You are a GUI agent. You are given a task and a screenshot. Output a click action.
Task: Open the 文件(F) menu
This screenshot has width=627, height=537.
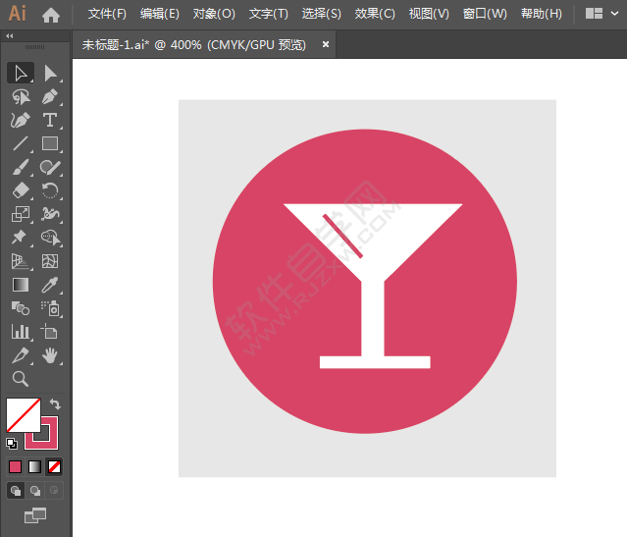click(x=107, y=14)
